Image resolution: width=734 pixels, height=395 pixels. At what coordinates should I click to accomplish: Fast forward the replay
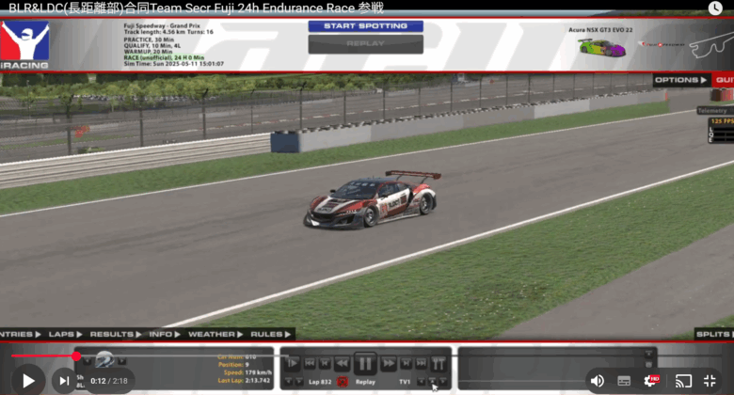[x=388, y=363]
